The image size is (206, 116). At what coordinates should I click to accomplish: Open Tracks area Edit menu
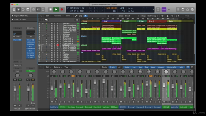48,16
